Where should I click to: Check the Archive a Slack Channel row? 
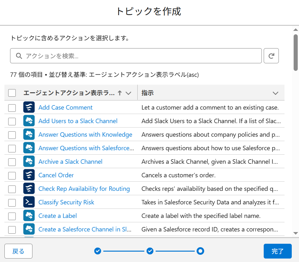tap(12, 162)
